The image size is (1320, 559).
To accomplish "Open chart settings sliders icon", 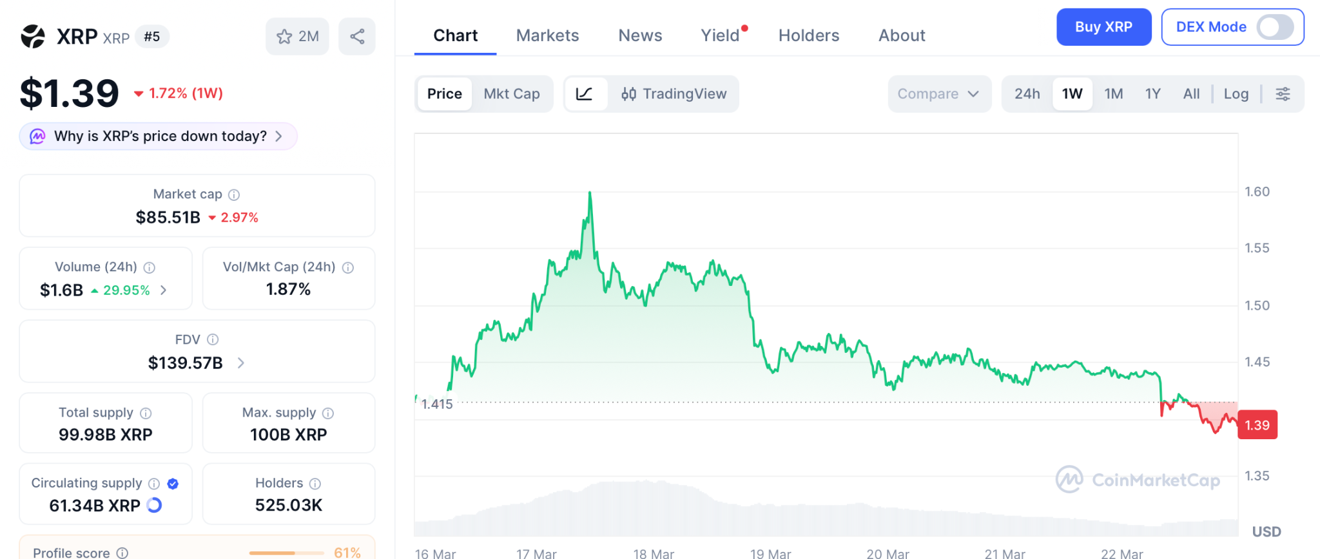I will tap(1283, 94).
